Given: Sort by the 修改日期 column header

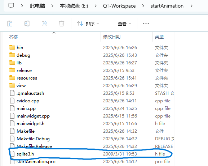Looking at the screenshot, I should tap(112, 37).
